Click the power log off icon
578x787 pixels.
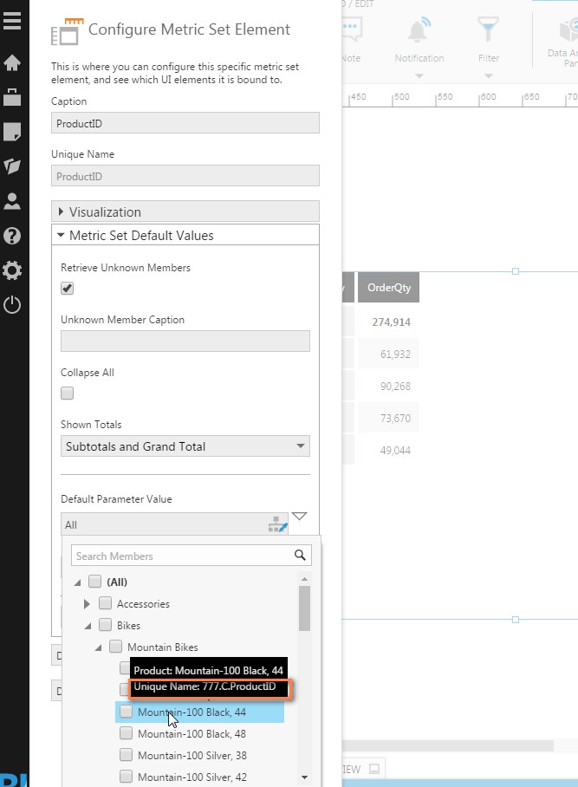tap(12, 305)
